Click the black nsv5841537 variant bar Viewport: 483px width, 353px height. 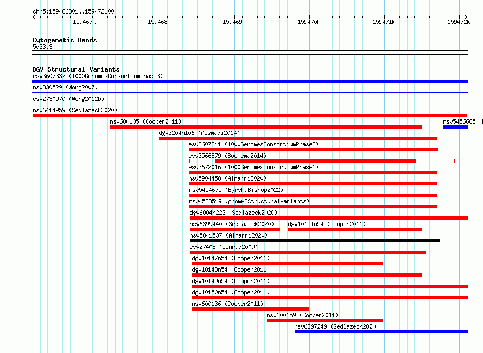coord(315,241)
